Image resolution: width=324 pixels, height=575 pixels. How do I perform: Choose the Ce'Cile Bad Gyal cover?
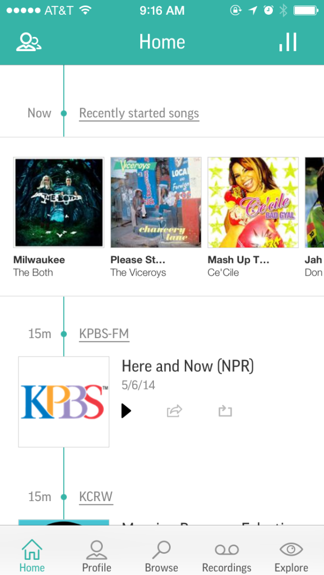[x=253, y=202]
